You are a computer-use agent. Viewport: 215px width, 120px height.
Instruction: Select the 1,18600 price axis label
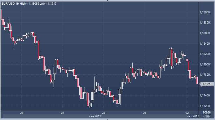[205, 33]
